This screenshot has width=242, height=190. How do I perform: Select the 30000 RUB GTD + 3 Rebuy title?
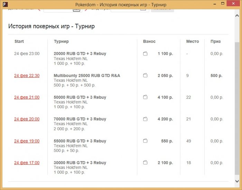coord(80,163)
